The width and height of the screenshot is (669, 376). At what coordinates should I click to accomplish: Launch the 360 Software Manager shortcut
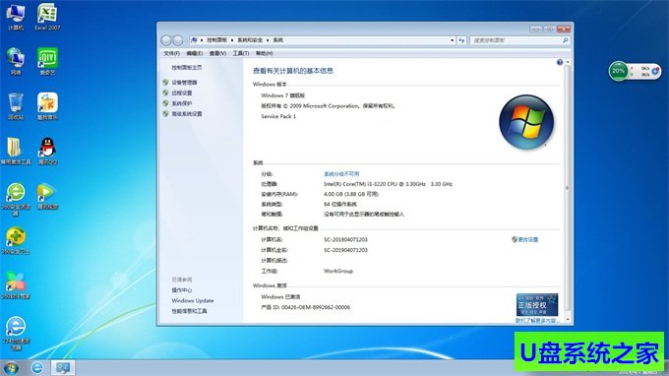(x=16, y=285)
